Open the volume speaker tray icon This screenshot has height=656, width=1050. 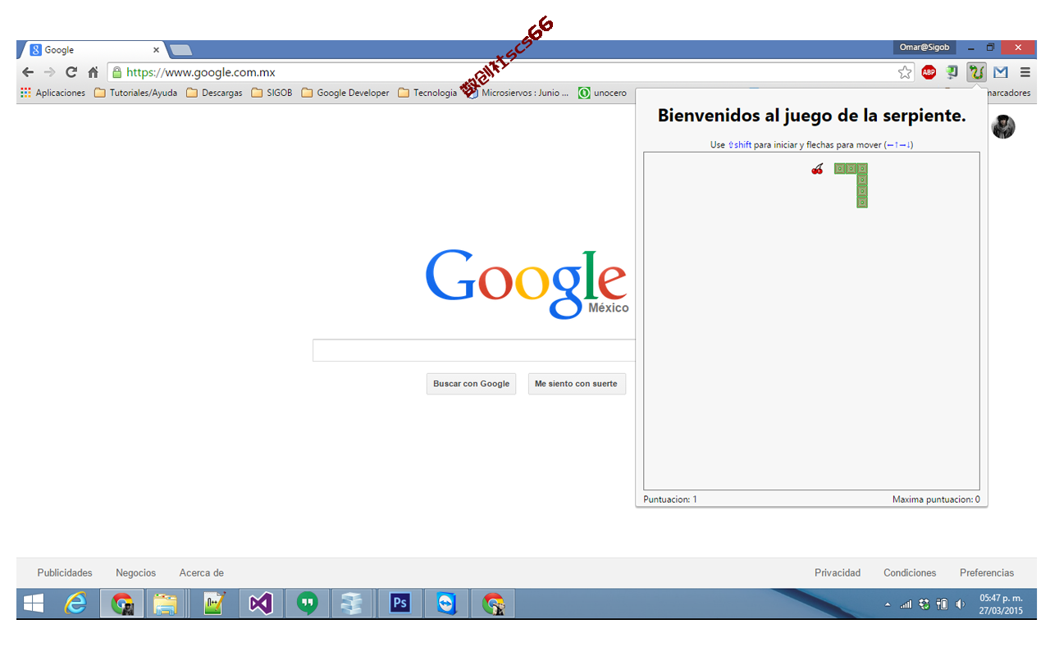(961, 604)
